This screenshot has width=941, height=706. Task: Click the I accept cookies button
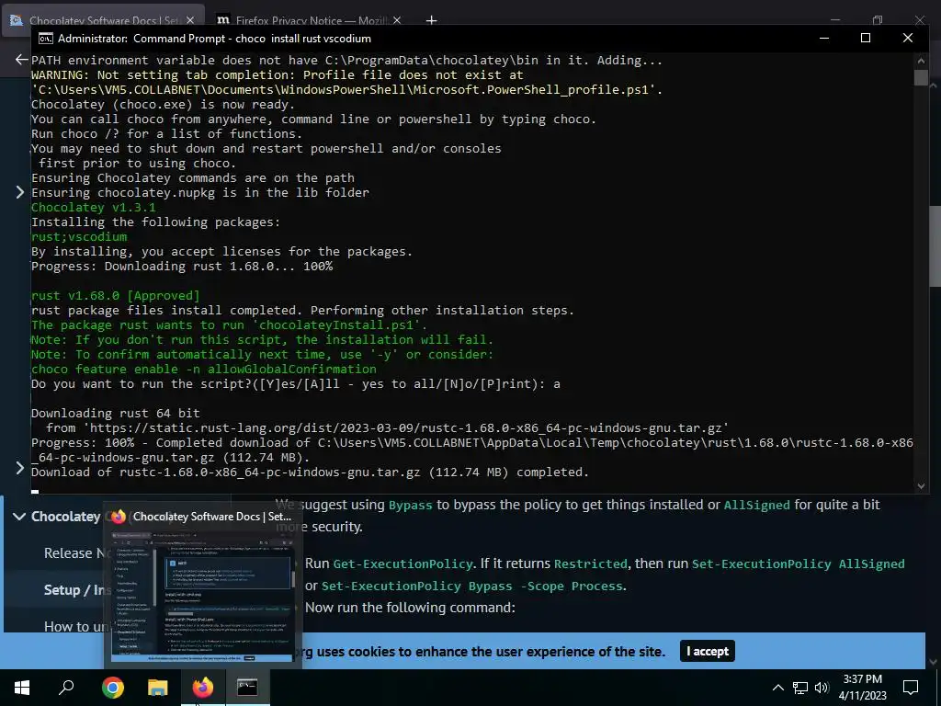point(707,651)
